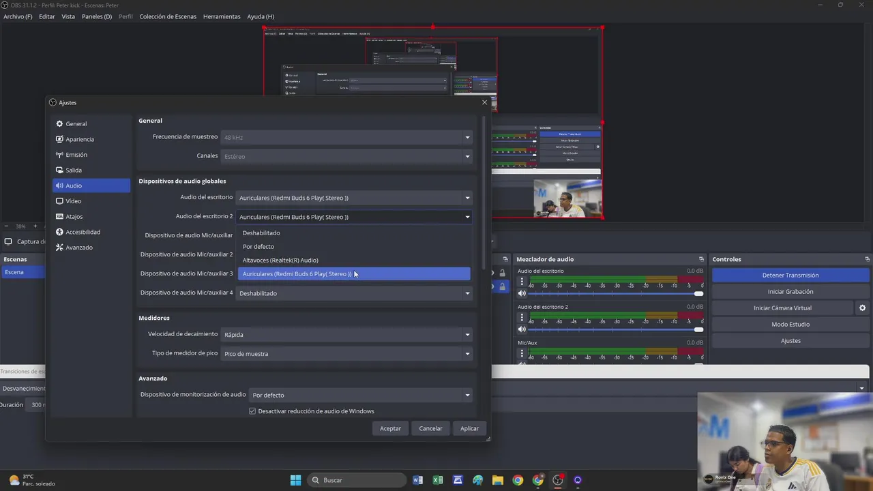
Task: Zoom out preview with minus icon
Action: point(6,226)
